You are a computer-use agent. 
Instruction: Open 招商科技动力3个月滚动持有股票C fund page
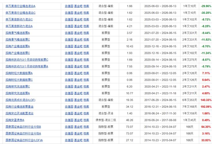pos(27,60)
